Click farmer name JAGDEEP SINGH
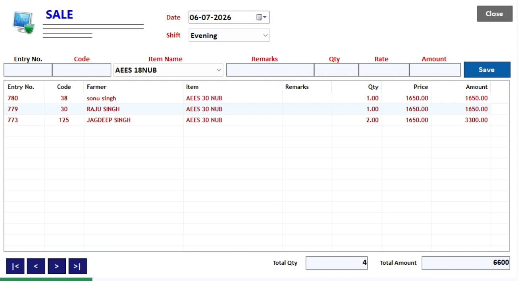Screen dimensions: 518x281 [x=109, y=120]
